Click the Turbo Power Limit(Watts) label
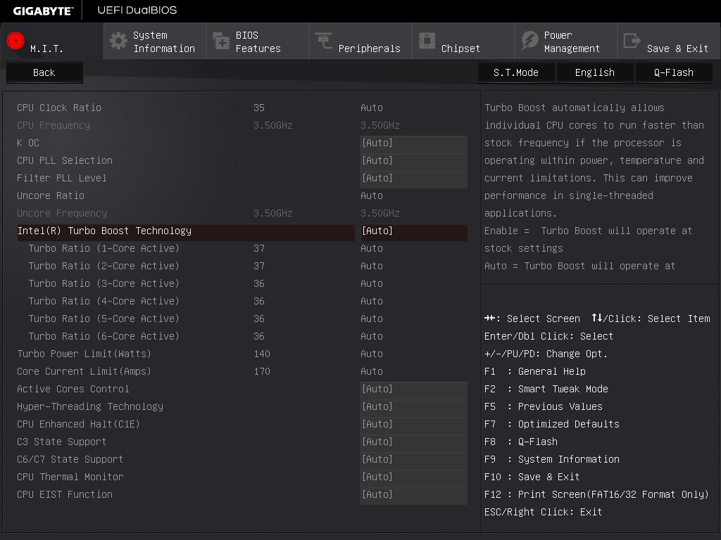Viewport: 721px width, 540px height. click(x=84, y=354)
